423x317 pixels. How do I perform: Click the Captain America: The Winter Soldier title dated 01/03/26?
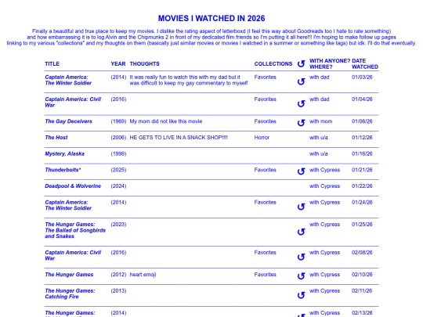(x=68, y=80)
